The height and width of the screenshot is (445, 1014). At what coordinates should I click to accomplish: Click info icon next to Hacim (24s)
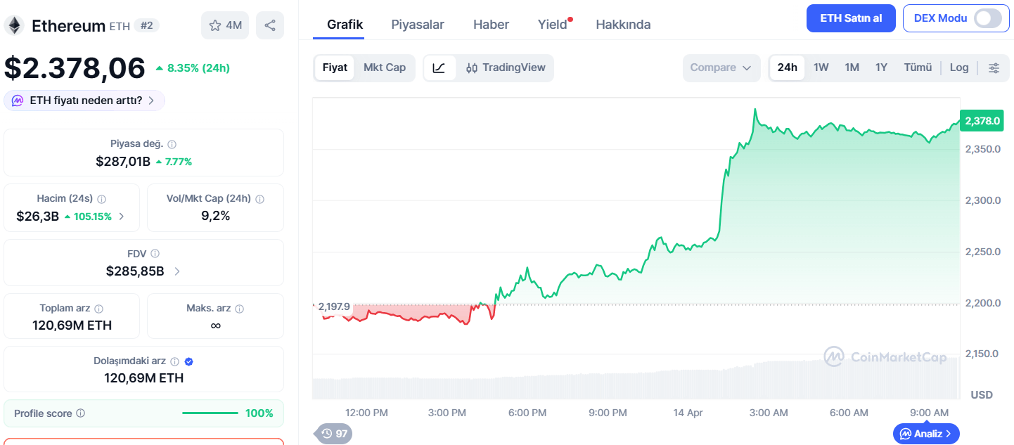(x=101, y=199)
